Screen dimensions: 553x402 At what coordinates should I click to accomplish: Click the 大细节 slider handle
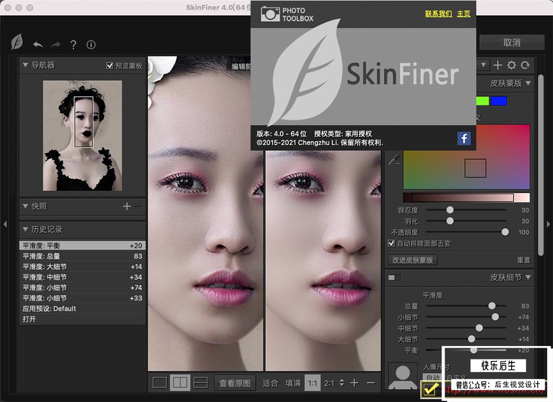[x=472, y=339]
